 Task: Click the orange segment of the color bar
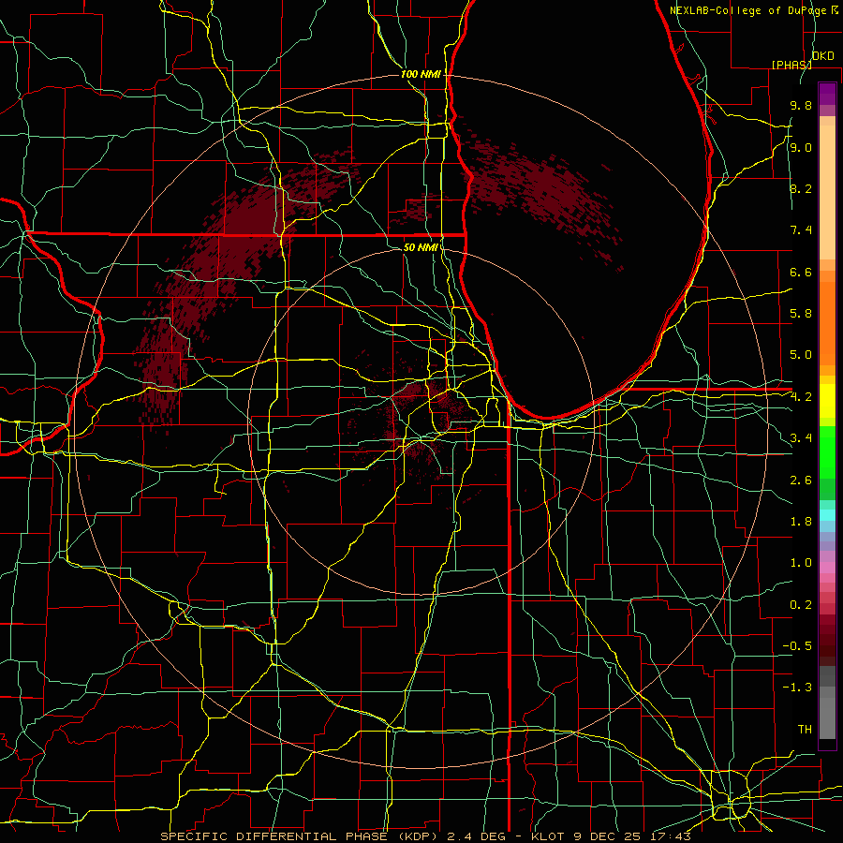pos(827,322)
